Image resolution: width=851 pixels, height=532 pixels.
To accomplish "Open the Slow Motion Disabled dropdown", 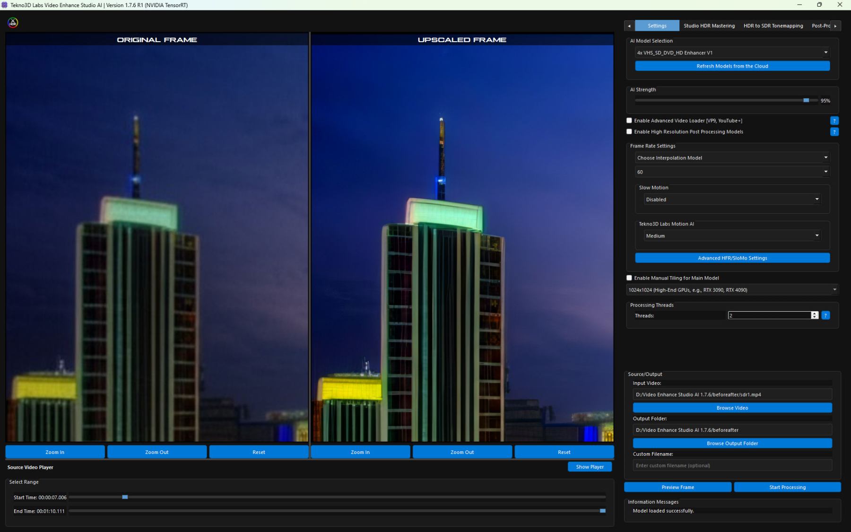I will (x=732, y=200).
